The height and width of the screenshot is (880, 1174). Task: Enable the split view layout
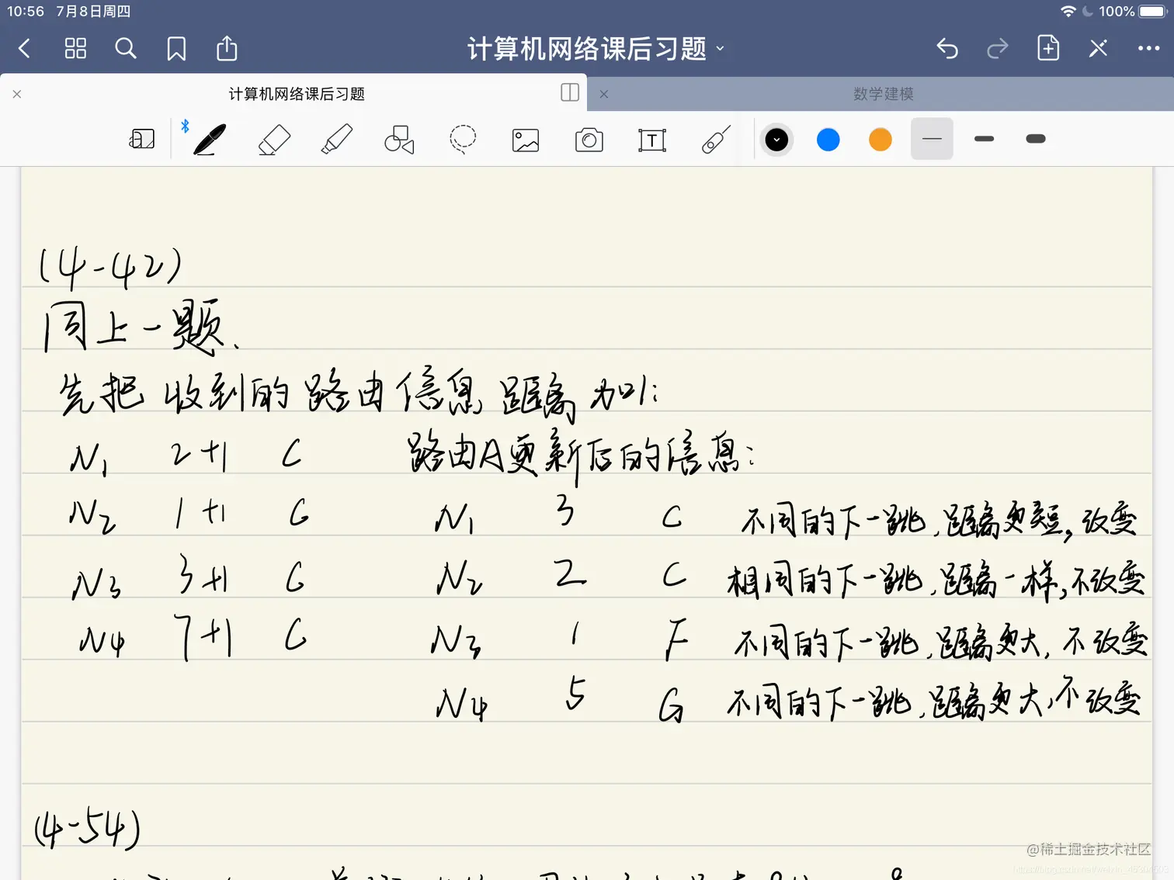pyautogui.click(x=569, y=92)
